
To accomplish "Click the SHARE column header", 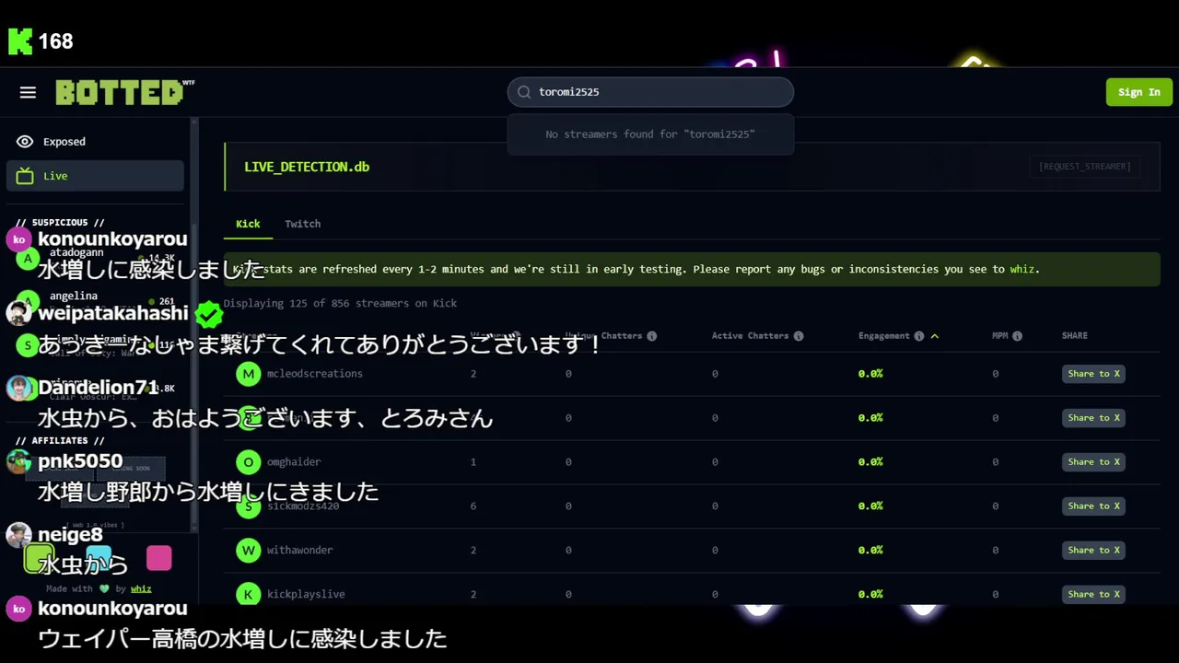I will [1075, 336].
